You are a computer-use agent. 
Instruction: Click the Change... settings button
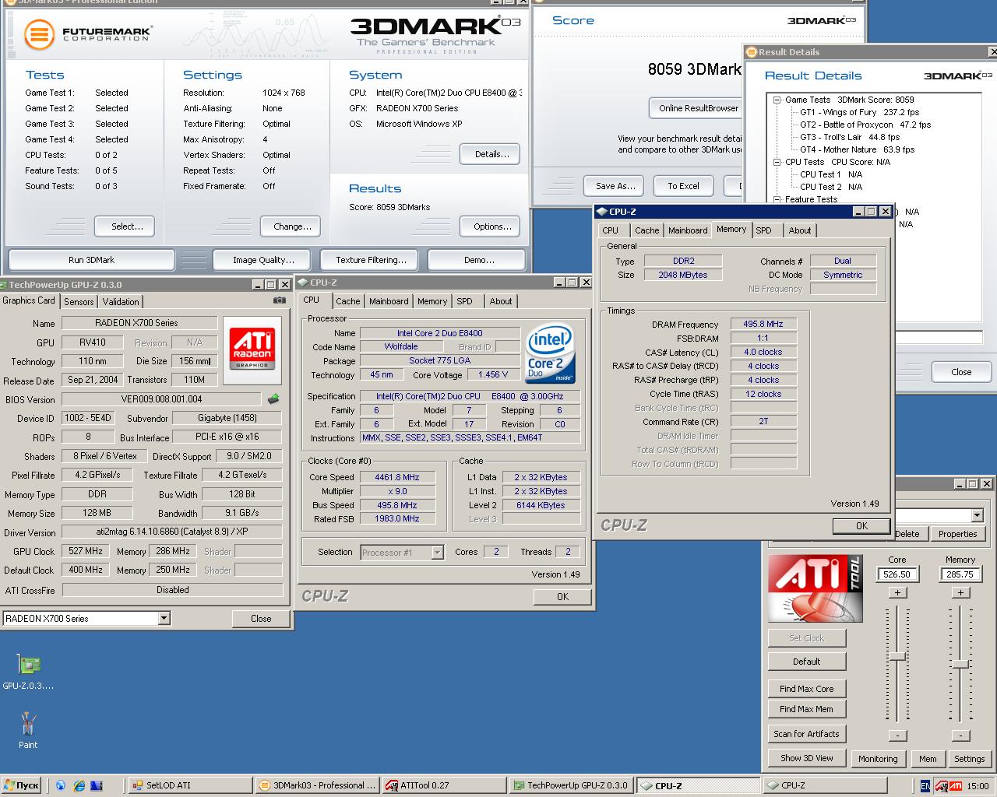(x=292, y=226)
